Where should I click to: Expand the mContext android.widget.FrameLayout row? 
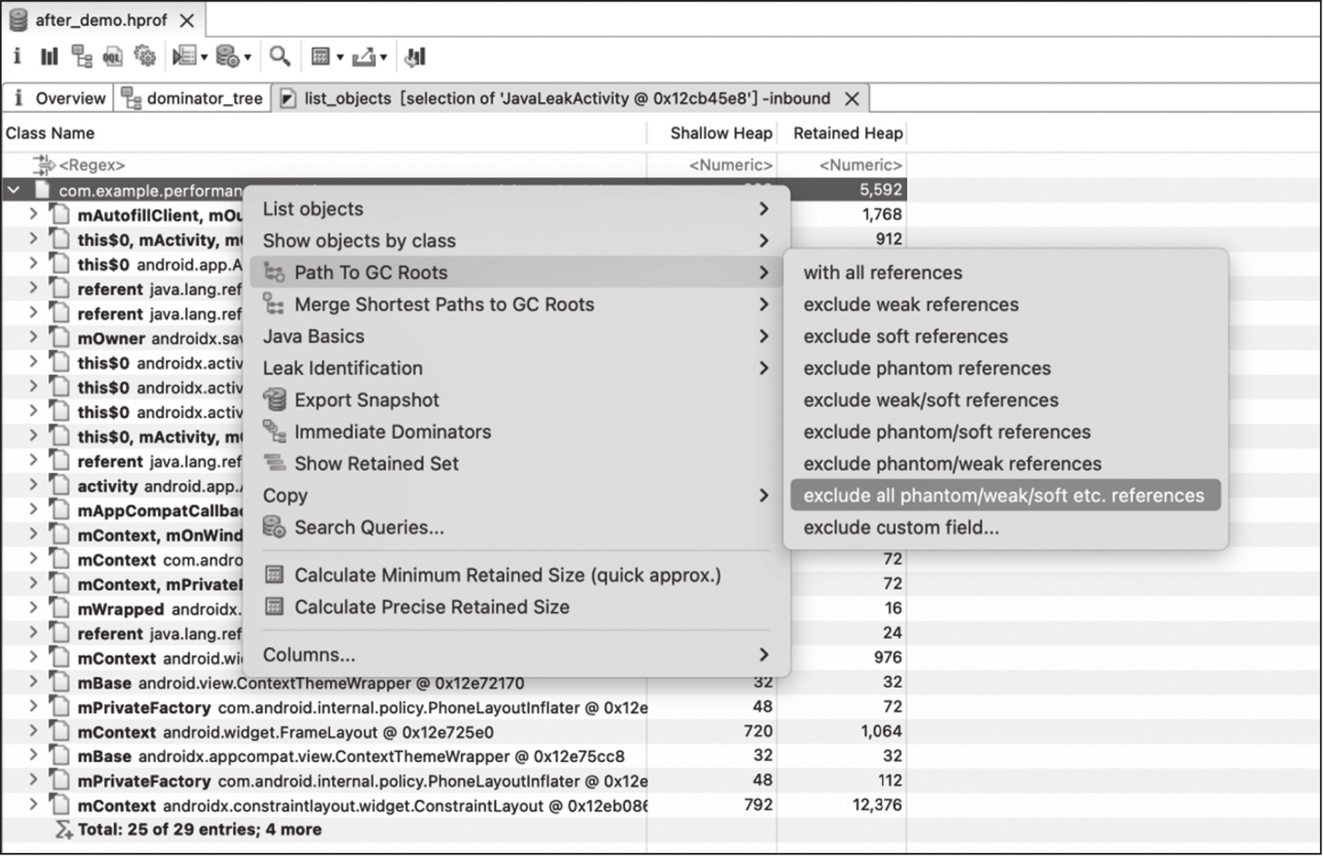33,731
